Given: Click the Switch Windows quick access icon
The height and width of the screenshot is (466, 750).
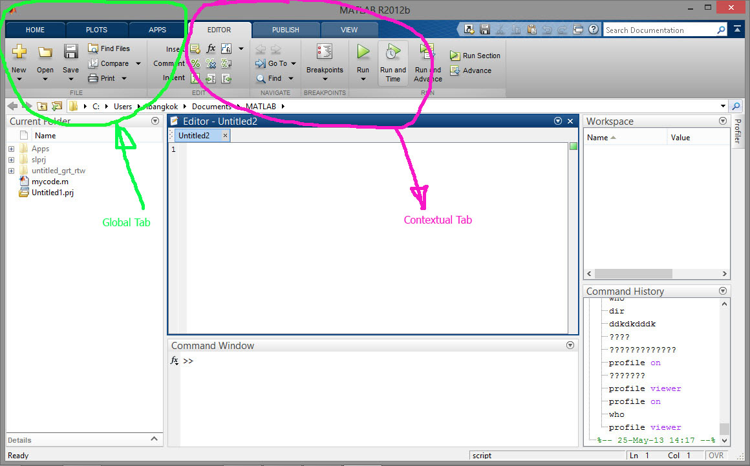Looking at the screenshot, I should [x=578, y=30].
